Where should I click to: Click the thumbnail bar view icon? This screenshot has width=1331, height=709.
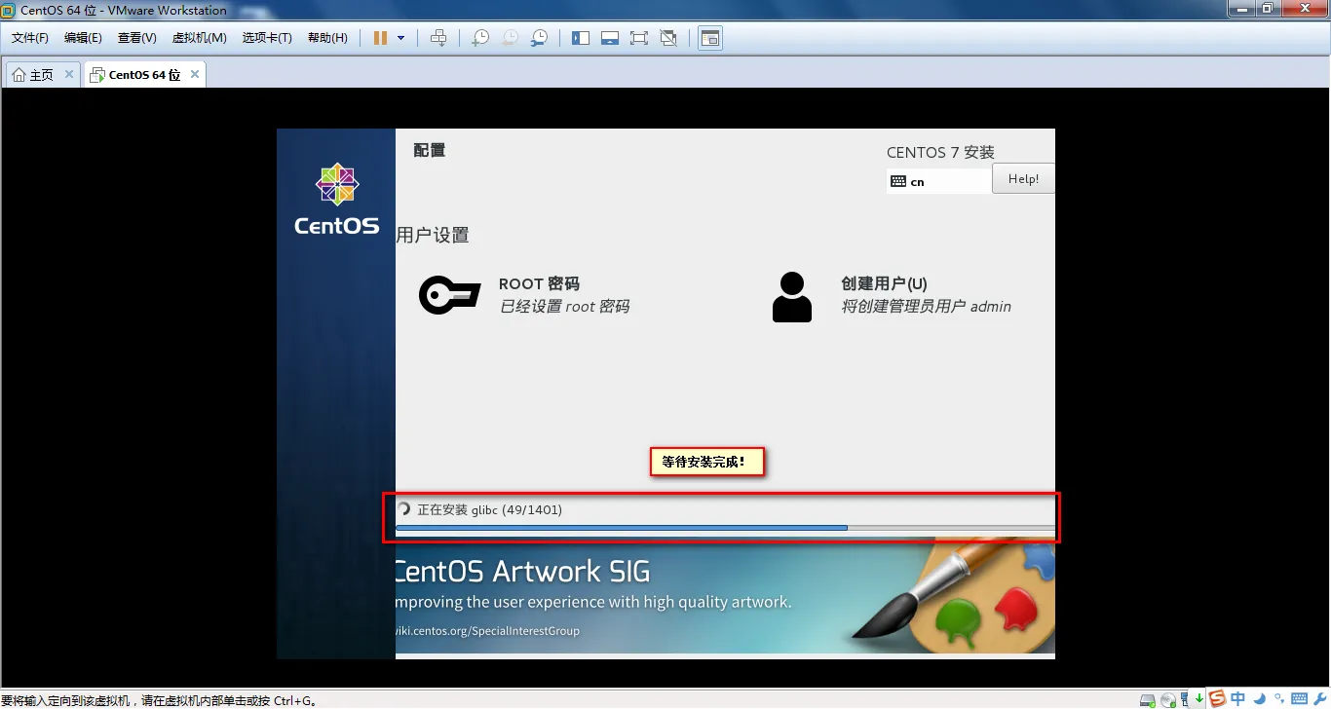pos(610,38)
